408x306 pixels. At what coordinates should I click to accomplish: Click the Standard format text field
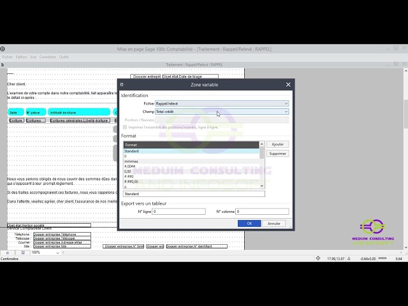[194, 194]
